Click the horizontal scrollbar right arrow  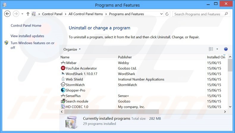coord(225,111)
